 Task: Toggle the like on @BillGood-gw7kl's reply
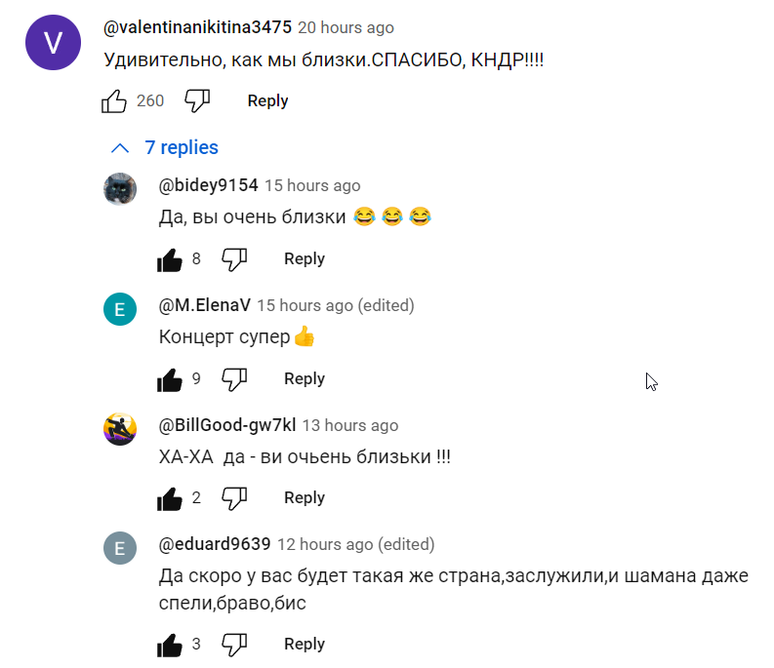pyautogui.click(x=170, y=498)
